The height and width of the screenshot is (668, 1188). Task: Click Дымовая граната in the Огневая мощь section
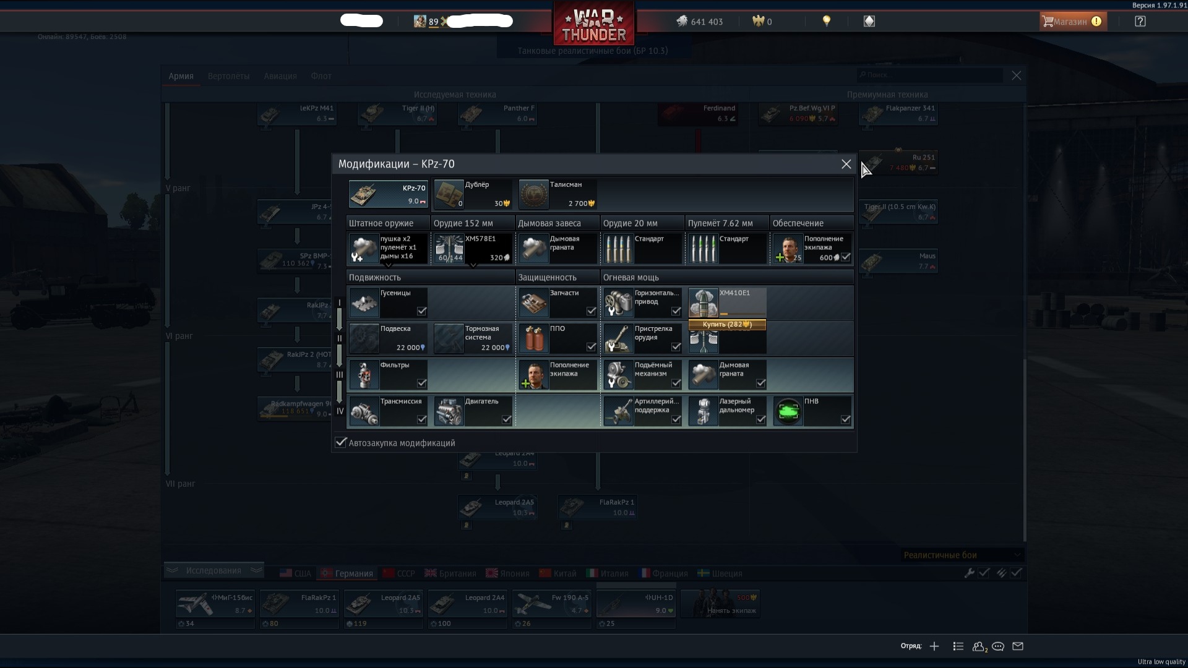click(727, 375)
